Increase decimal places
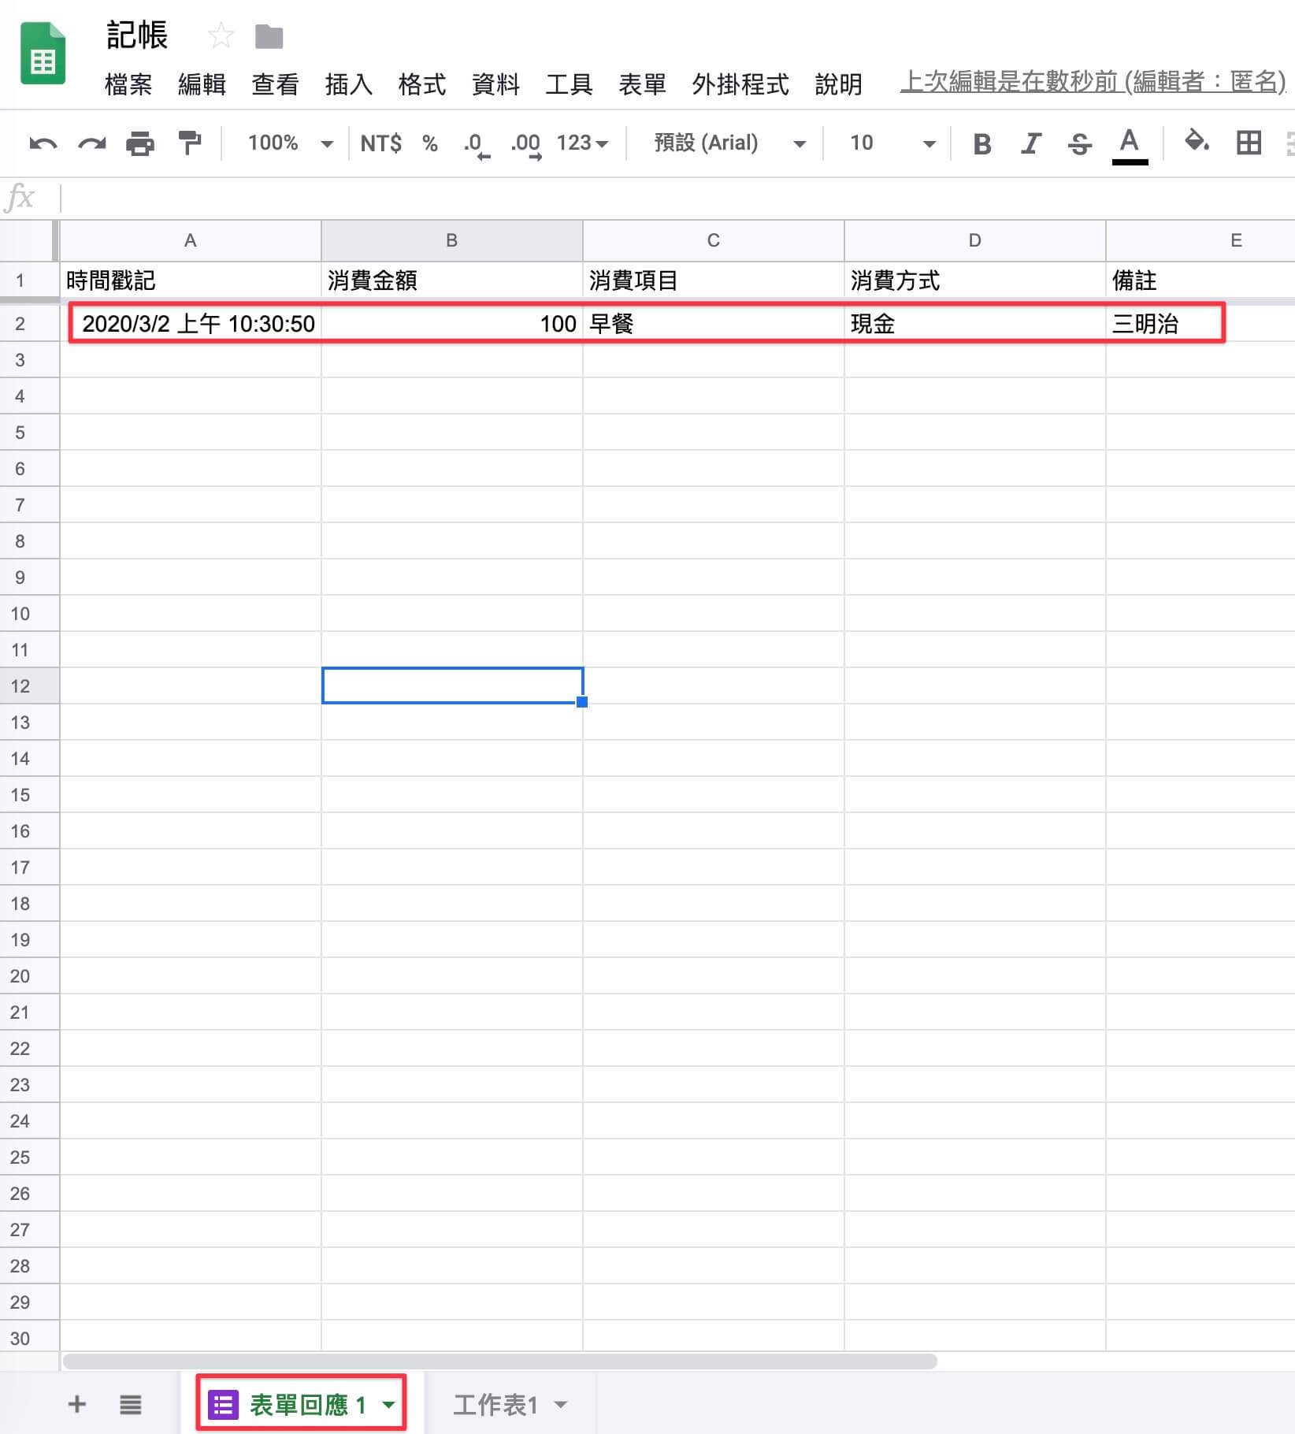Screen dimensions: 1295x1434 click(525, 145)
